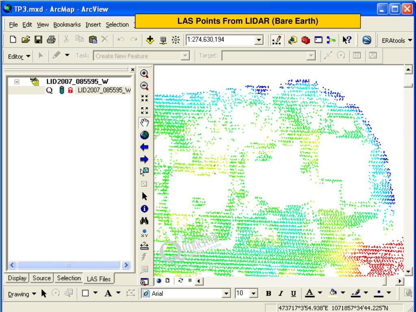This screenshot has width=416, height=312.
Task: Open the font color dropdown arrow
Action: pyautogui.click(x=320, y=292)
